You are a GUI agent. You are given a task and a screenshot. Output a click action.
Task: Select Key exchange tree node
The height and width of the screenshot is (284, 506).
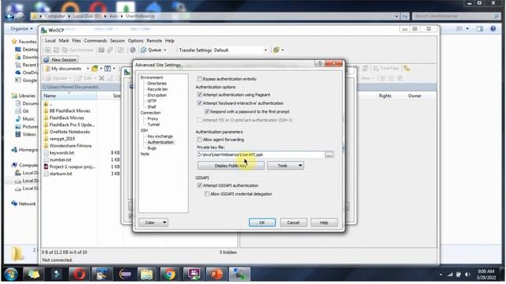[160, 136]
